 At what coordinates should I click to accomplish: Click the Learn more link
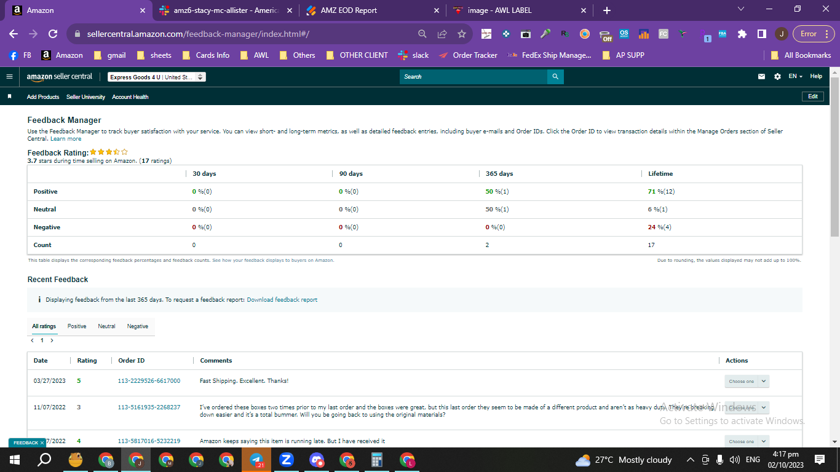[x=66, y=139]
